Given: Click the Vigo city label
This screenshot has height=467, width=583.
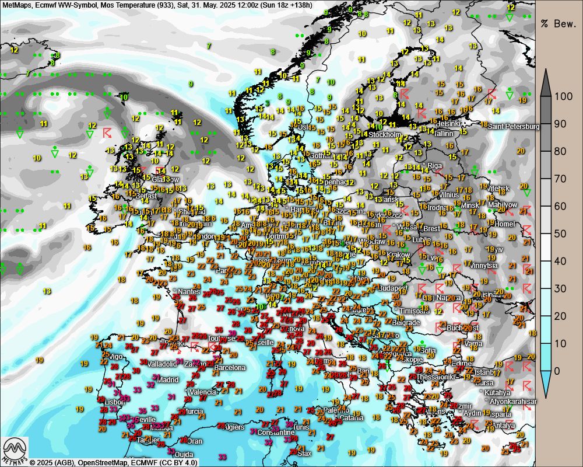Looking at the screenshot, I should click(x=115, y=356).
